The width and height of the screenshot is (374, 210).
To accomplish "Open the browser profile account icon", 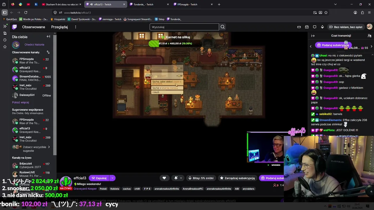I will coord(355,13).
